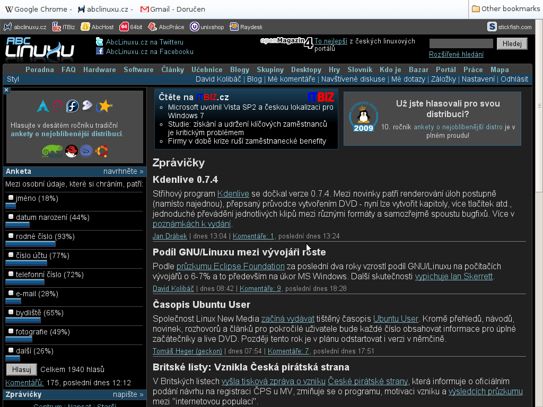Check the další poll option

[11, 350]
